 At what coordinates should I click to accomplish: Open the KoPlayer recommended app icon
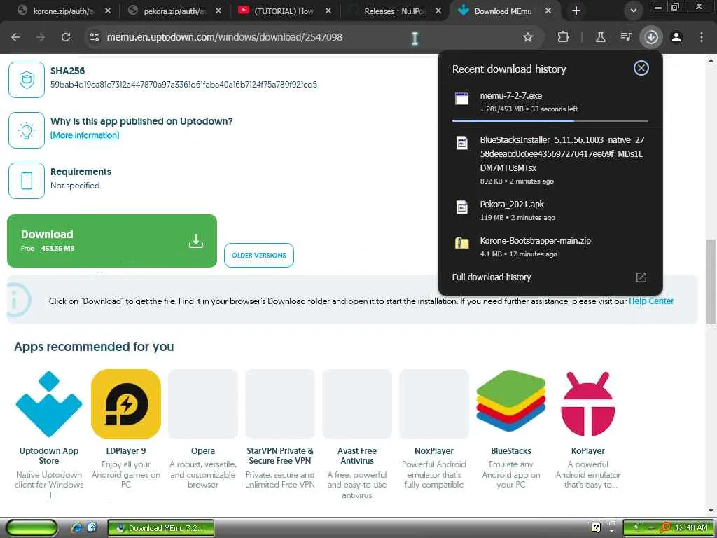(588, 404)
